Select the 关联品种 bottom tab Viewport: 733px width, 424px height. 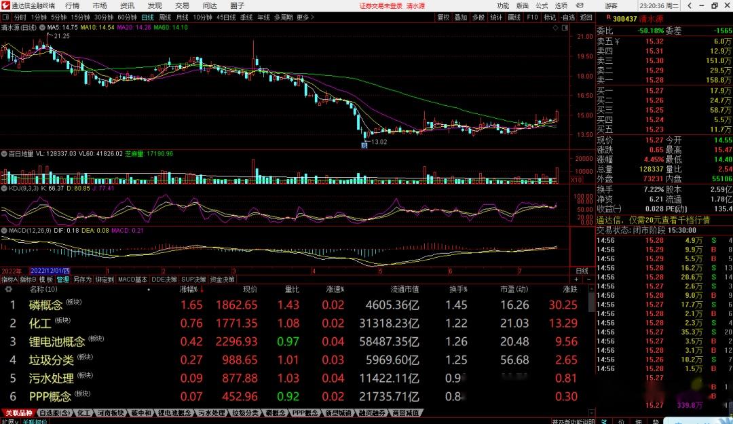[x=19, y=413]
